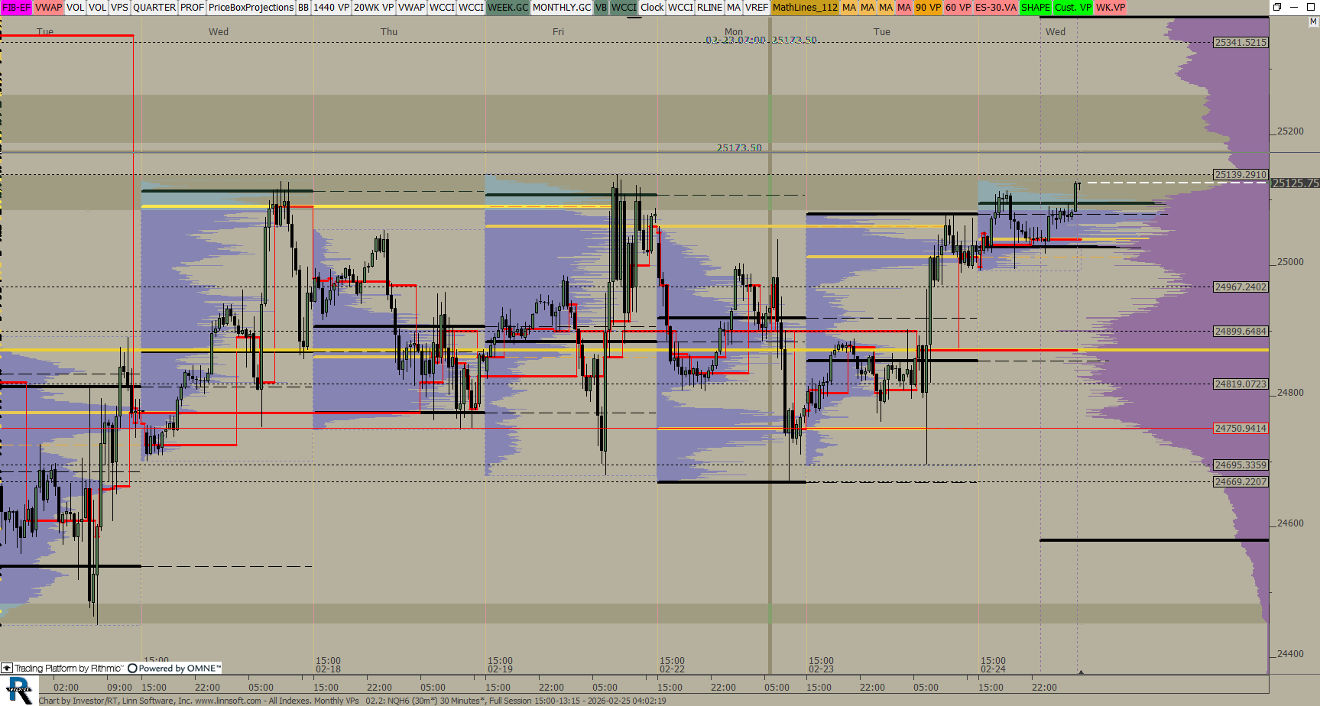1320x706 pixels.
Task: Toggle the SHAPE green indicator button
Action: coord(1035,7)
